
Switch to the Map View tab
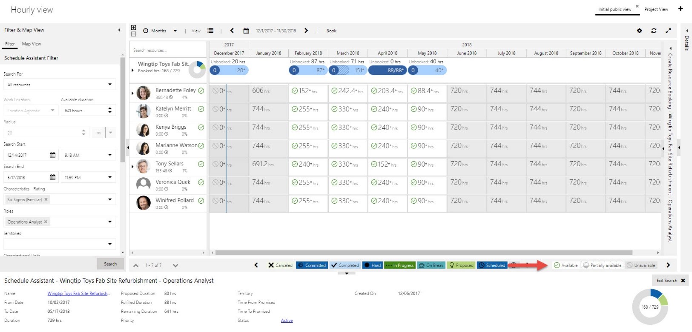(32, 44)
